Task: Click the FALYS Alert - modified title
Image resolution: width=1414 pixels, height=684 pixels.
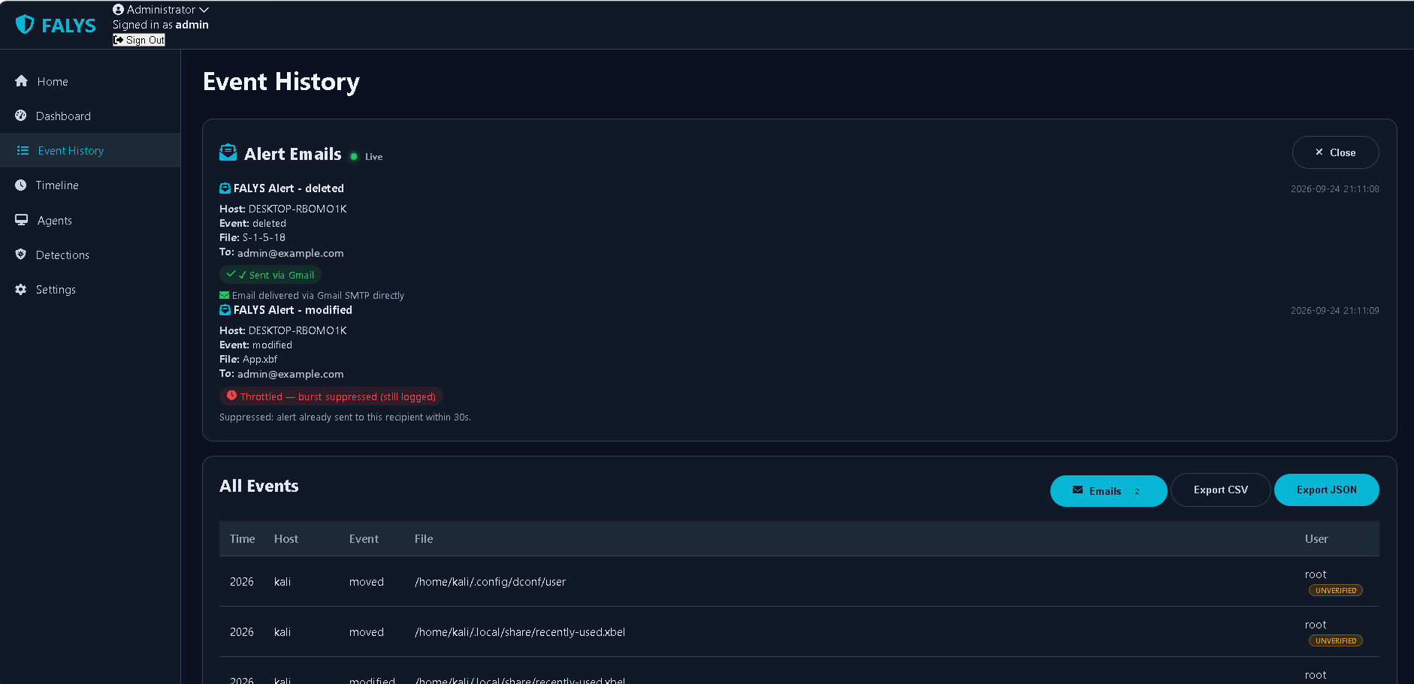Action: (x=293, y=309)
